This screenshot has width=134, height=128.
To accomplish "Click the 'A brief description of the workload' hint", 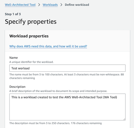I will 58,91.
